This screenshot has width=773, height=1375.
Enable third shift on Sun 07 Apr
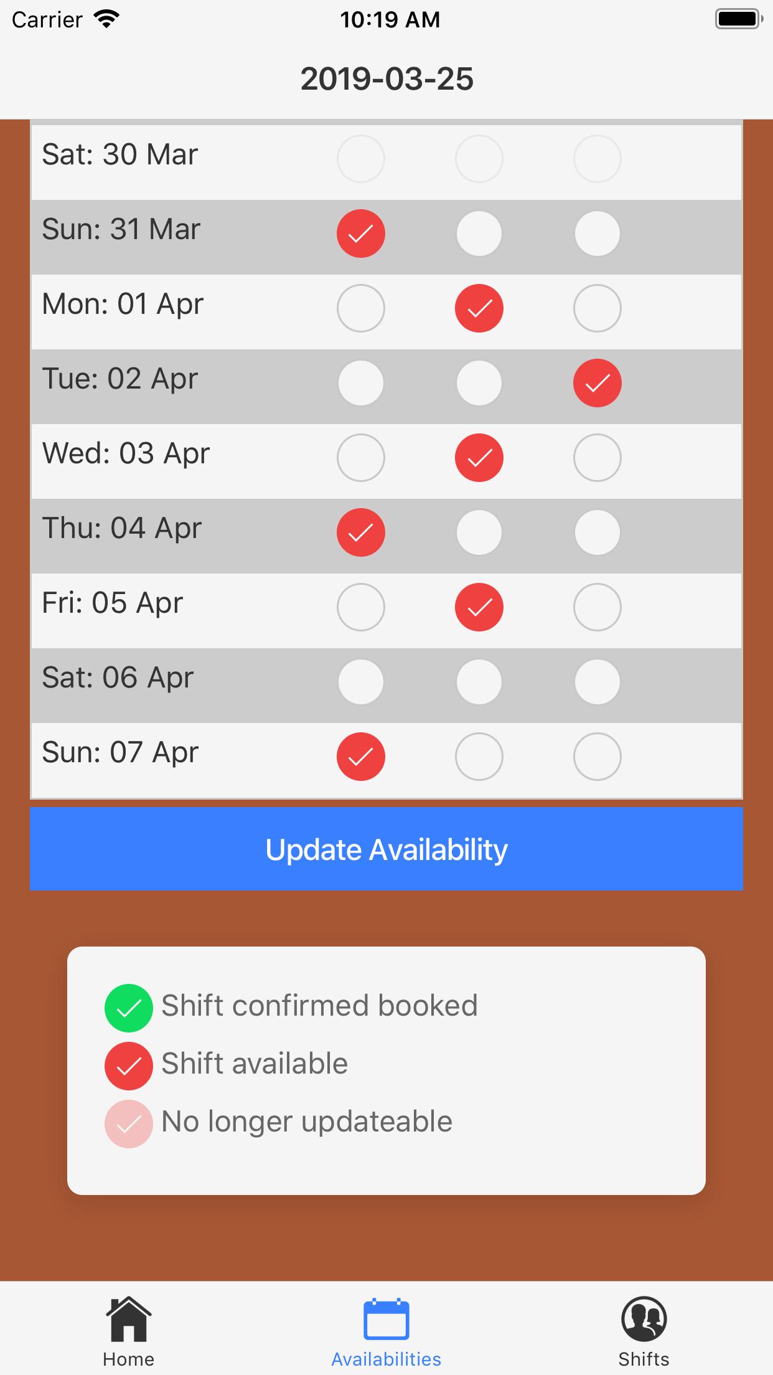point(597,757)
